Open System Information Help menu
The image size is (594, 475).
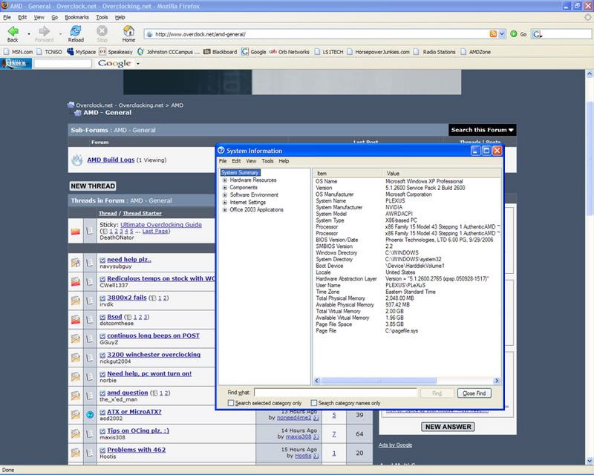284,161
